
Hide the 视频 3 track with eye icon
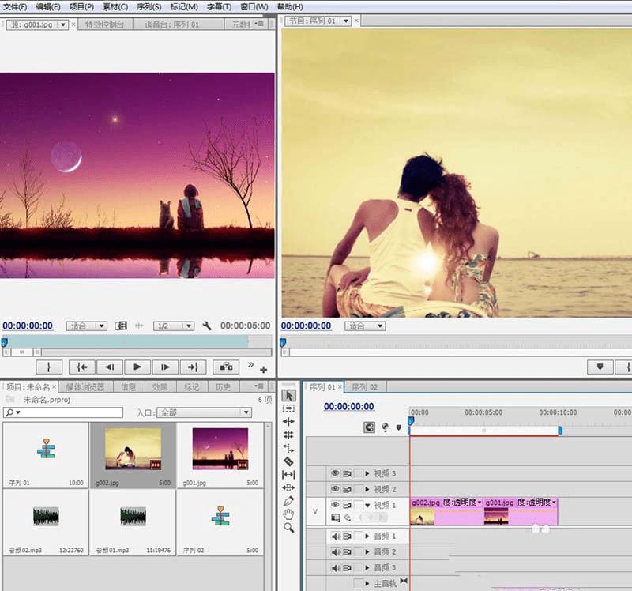(x=335, y=473)
